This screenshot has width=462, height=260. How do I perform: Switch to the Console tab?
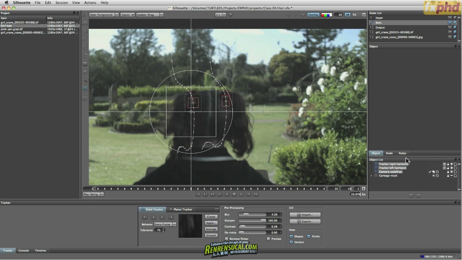(24, 251)
